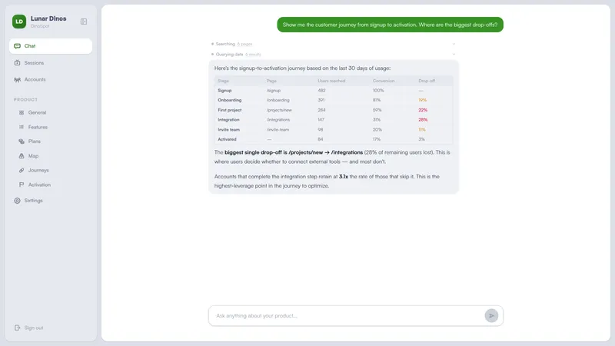Click the Activated stage row label
The height and width of the screenshot is (346, 615).
point(227,139)
